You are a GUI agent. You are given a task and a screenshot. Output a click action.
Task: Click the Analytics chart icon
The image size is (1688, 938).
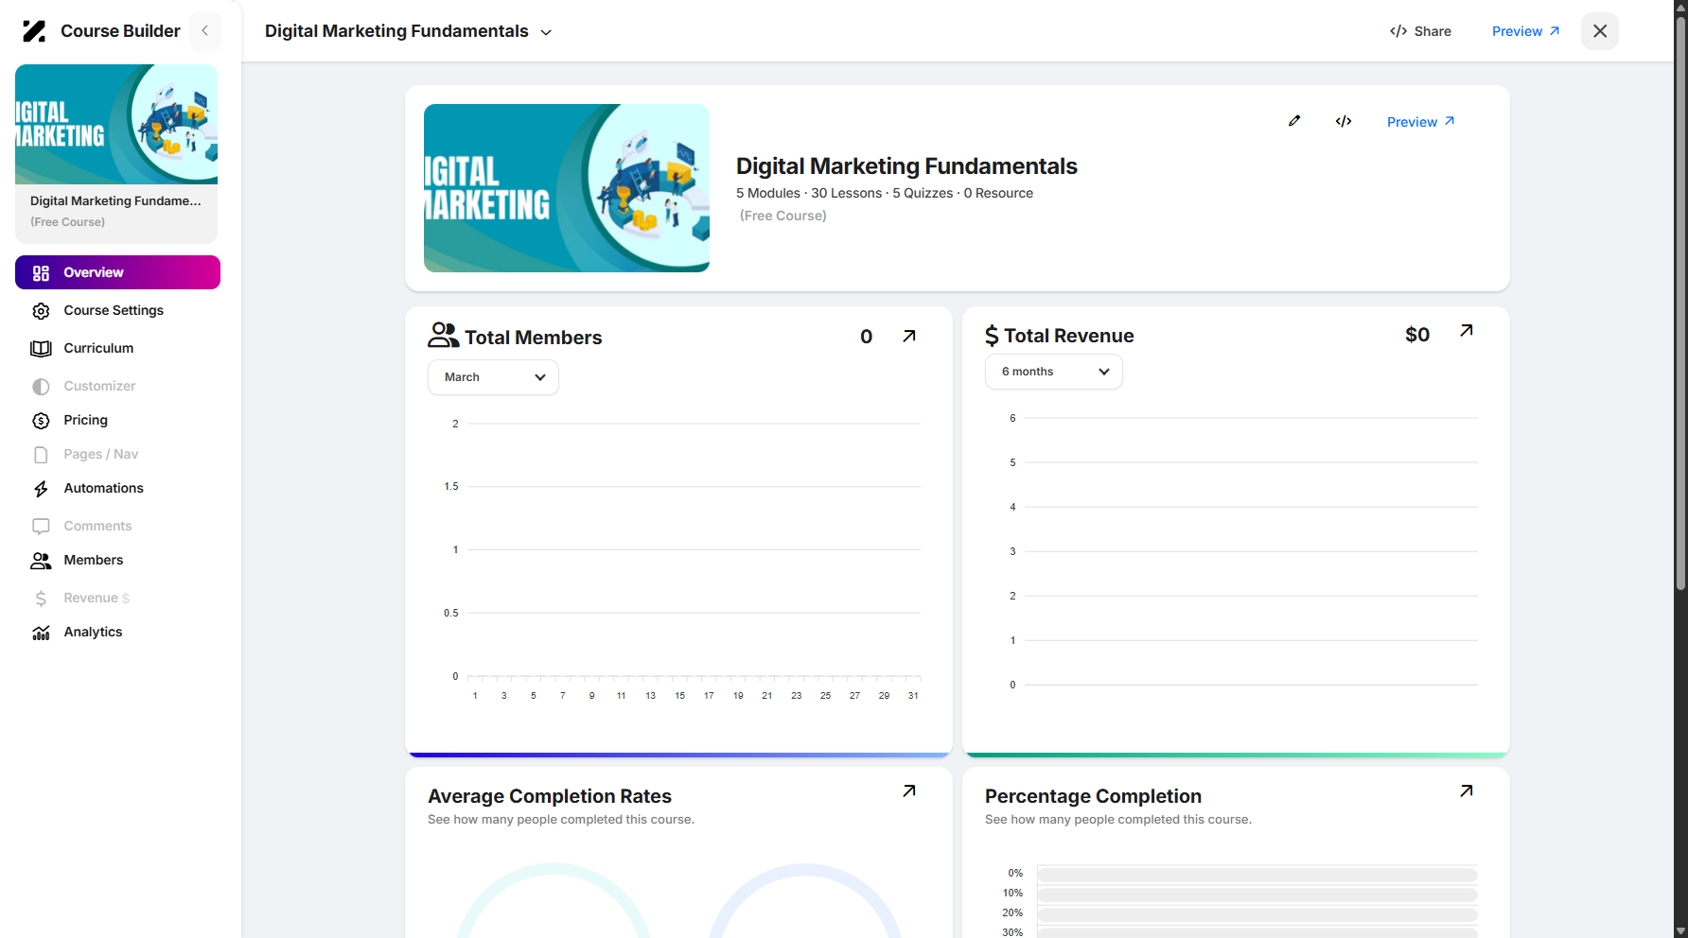41,633
